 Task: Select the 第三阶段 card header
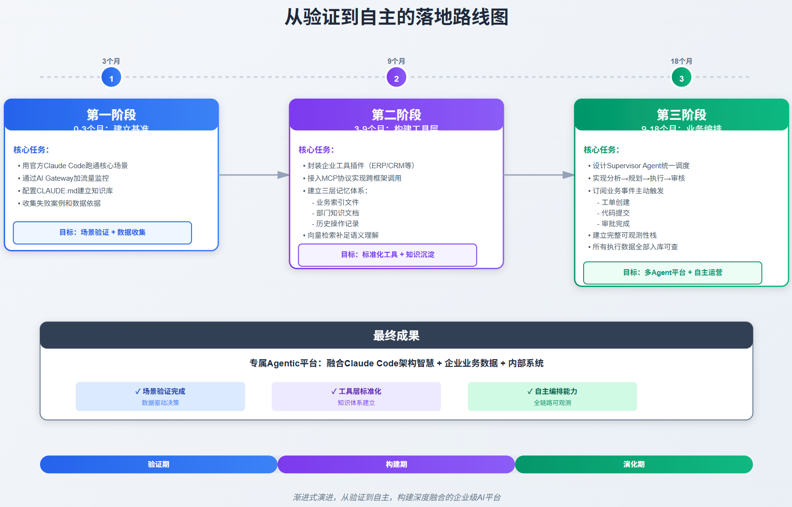click(x=681, y=115)
